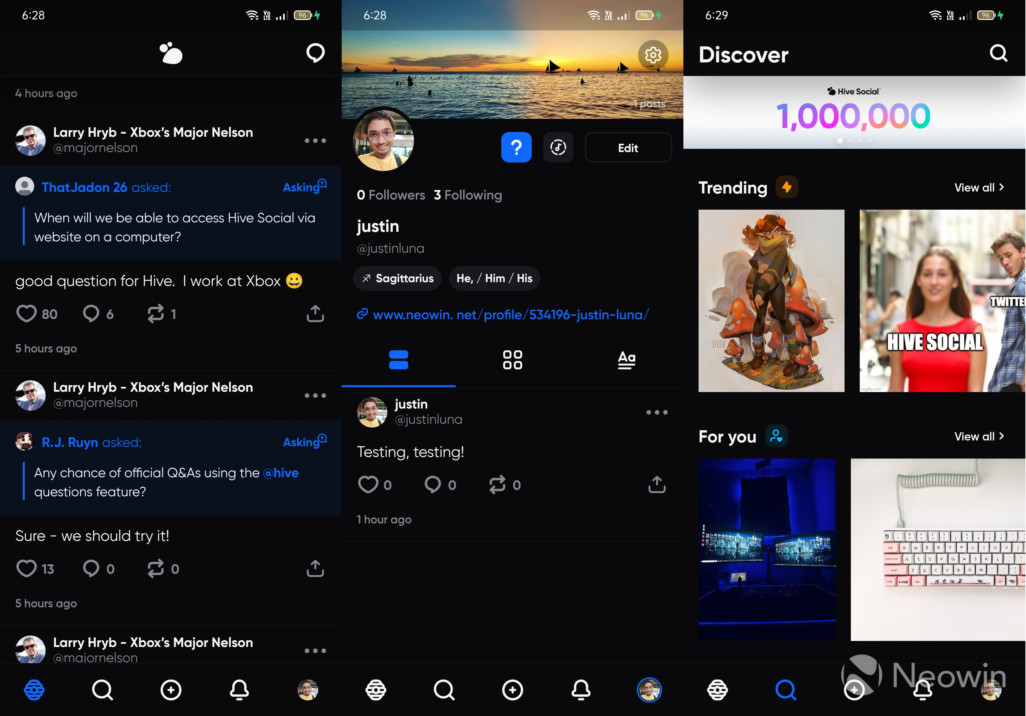Like the 'Sure - we should try it!' post

click(x=26, y=568)
